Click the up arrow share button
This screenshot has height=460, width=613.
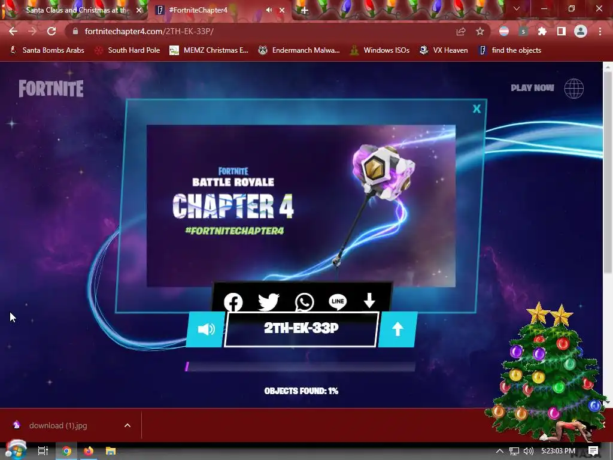(x=397, y=329)
